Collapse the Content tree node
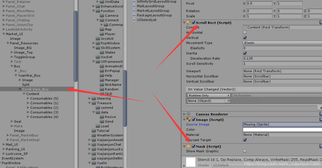 click(24, 94)
